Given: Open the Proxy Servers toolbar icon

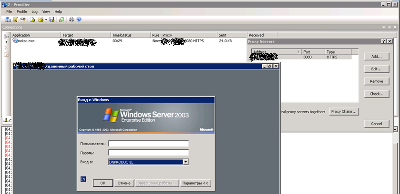Looking at the screenshot, I should click(x=8, y=19).
